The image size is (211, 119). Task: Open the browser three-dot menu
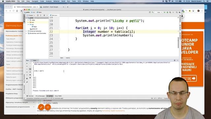coord(202,11)
